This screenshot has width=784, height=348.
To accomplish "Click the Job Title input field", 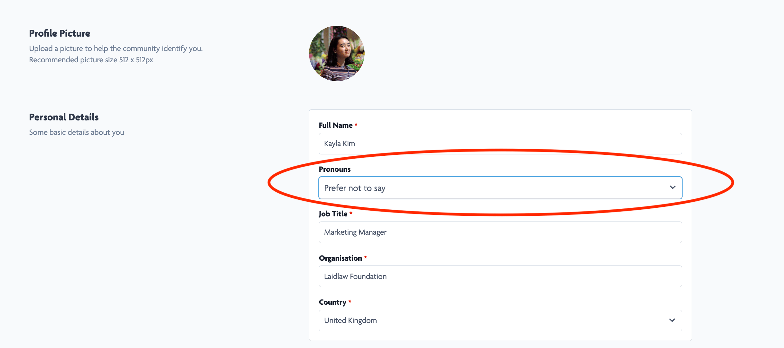I will pyautogui.click(x=500, y=232).
